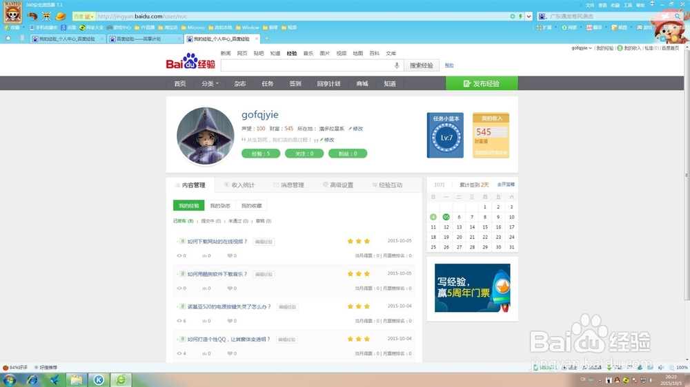Click the 粉丝：0 green pill button
The width and height of the screenshot is (690, 387).
pyautogui.click(x=348, y=154)
